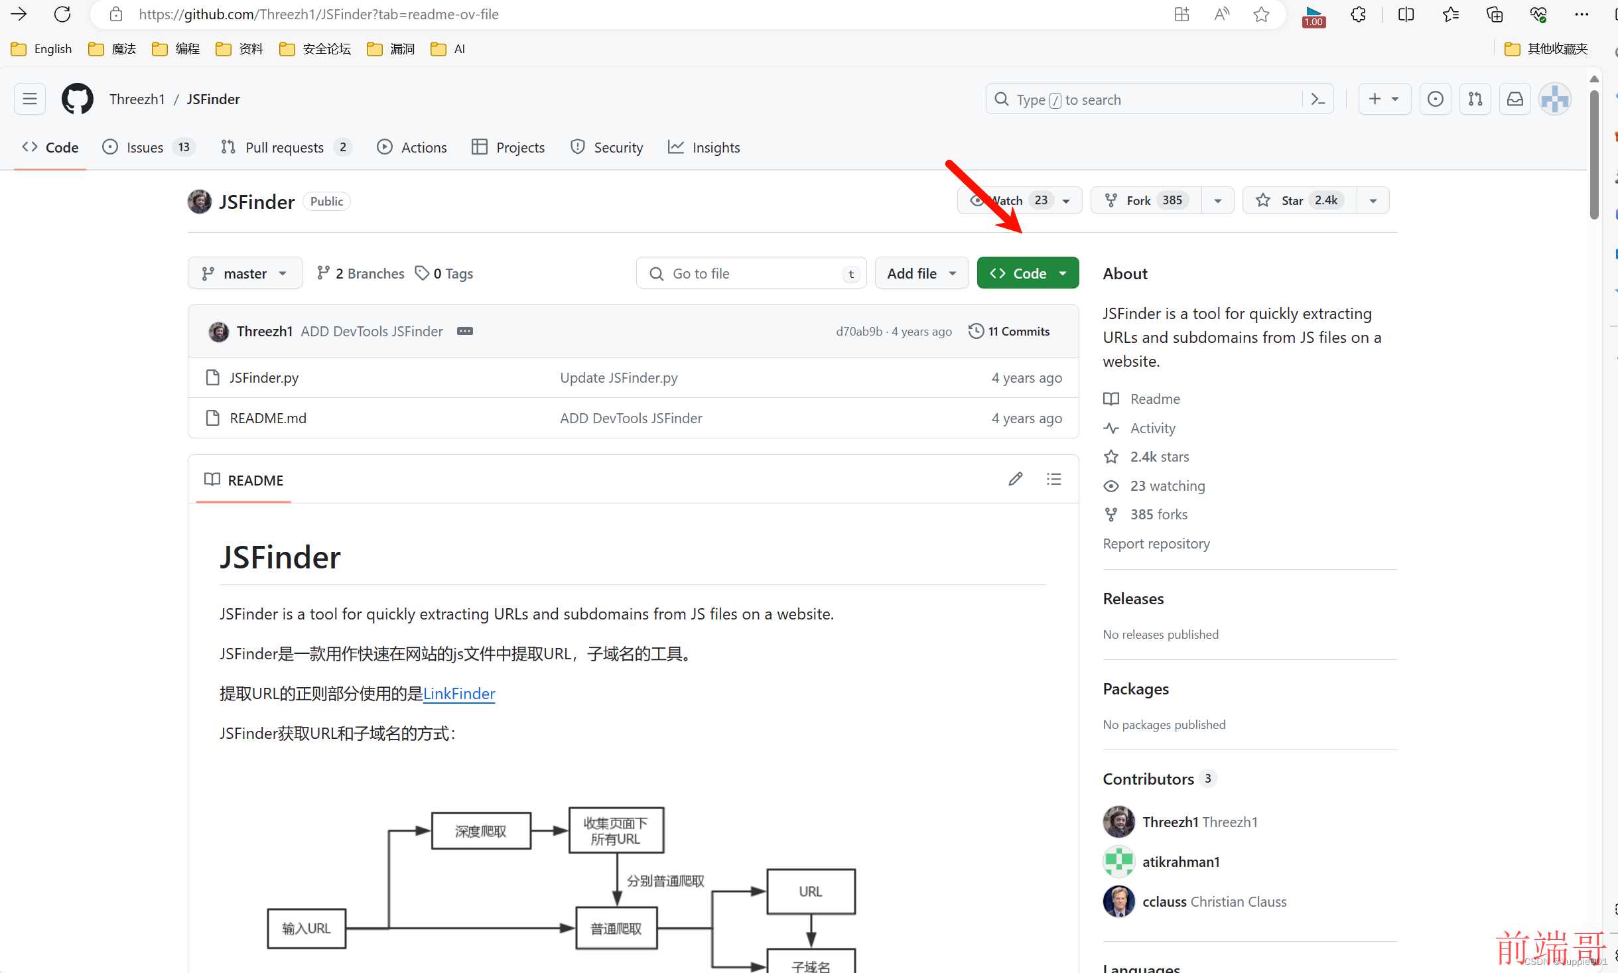Open the Activity link in About

coord(1152,428)
